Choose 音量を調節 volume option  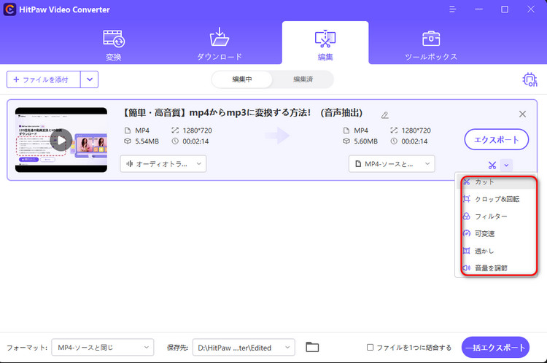[x=496, y=268]
